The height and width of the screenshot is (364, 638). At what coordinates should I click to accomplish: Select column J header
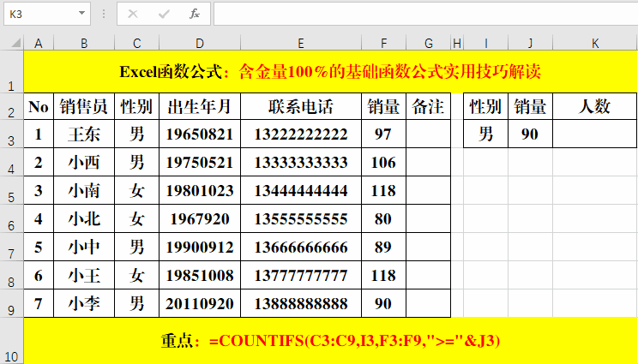tap(530, 43)
